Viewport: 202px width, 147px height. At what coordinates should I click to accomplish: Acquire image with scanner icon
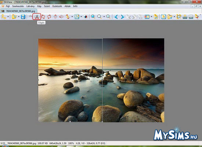point(191,17)
